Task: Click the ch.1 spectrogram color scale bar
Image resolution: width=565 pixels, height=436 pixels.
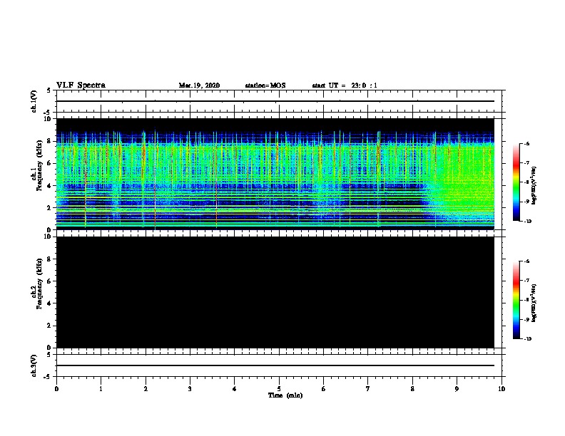Action: [516, 182]
